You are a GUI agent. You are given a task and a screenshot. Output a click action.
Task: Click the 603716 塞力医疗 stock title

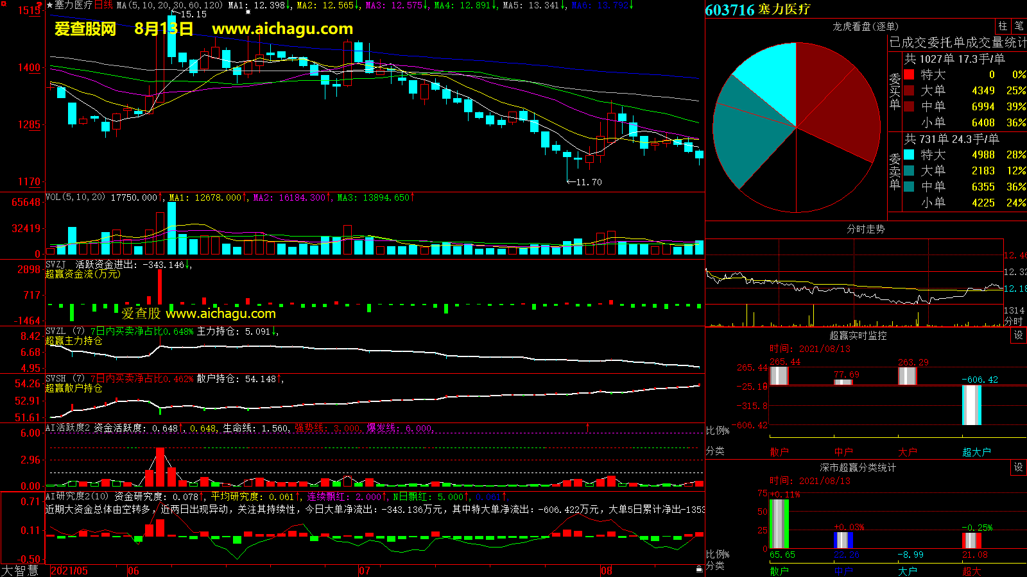757,10
